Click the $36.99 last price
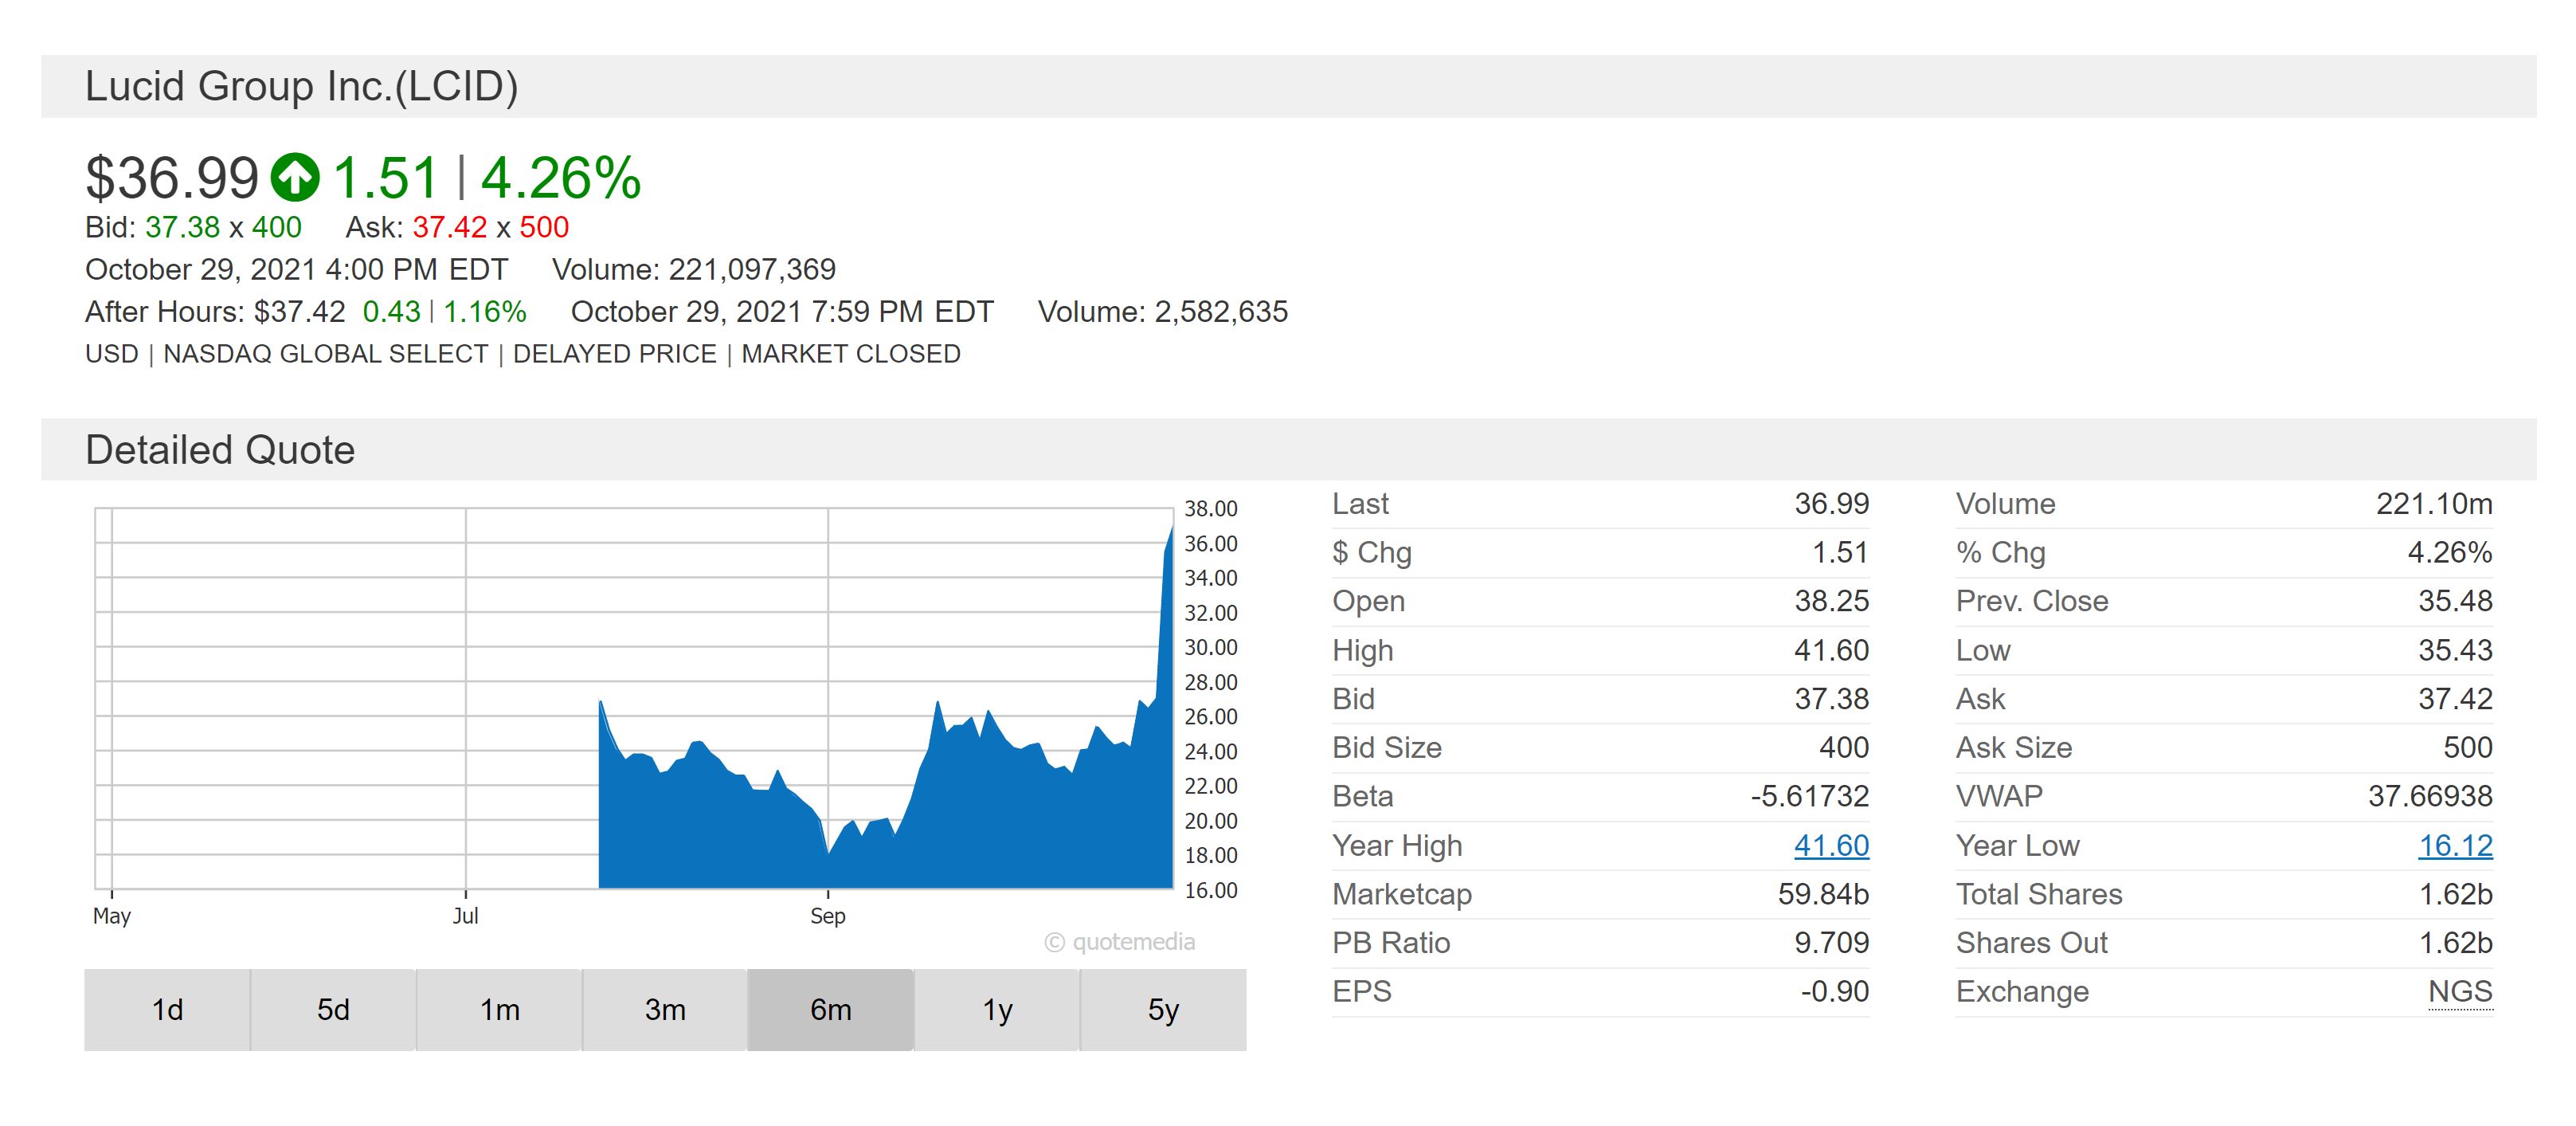This screenshot has width=2576, height=1126. click(172, 179)
